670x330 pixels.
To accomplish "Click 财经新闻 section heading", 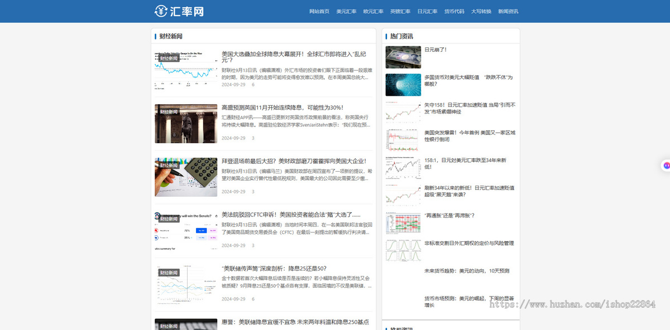I will (x=171, y=36).
